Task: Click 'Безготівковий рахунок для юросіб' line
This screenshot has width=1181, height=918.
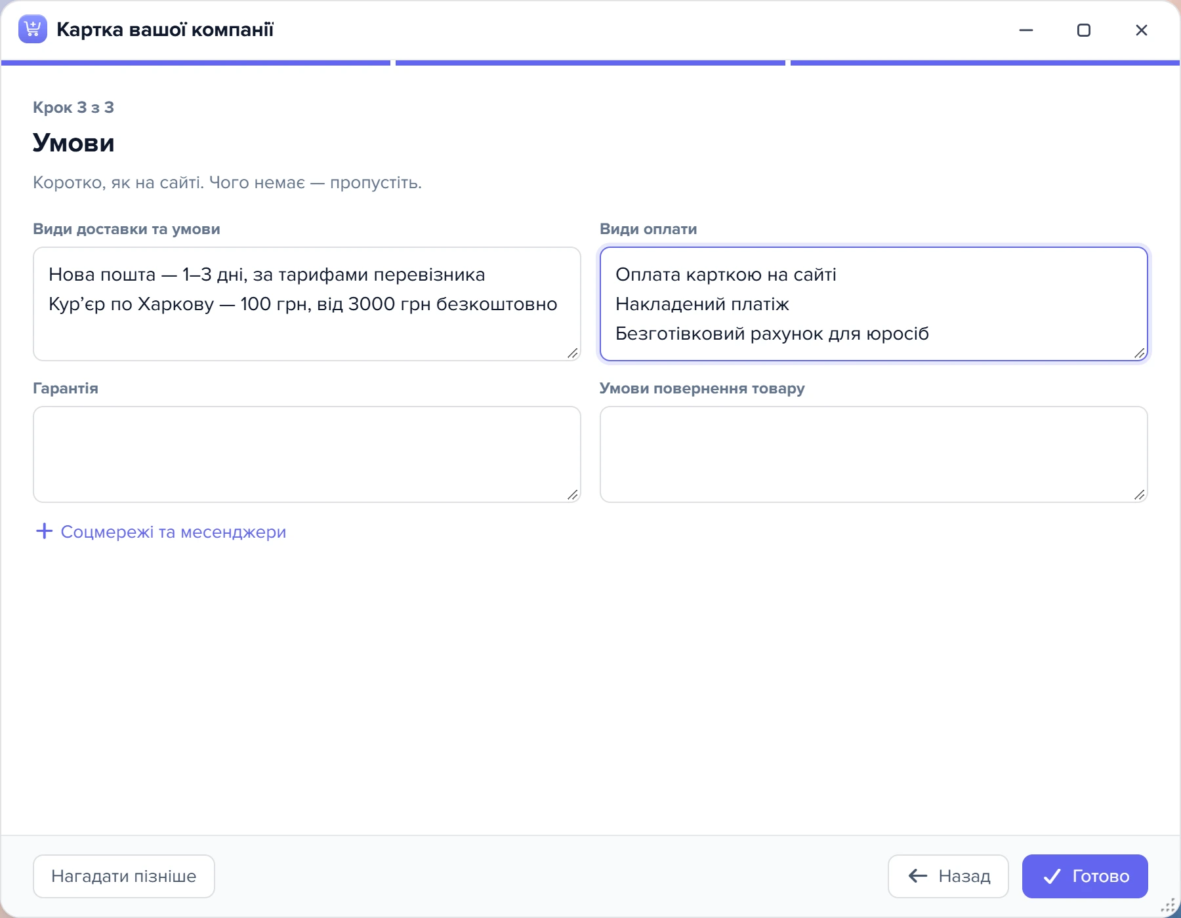Action: pos(772,334)
